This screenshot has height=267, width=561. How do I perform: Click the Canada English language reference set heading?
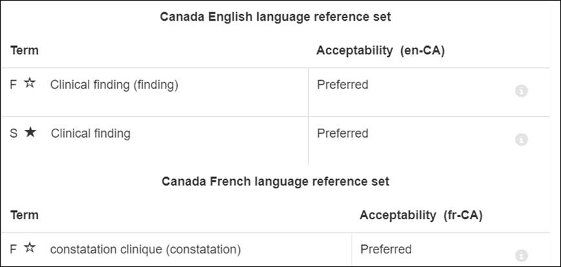275,17
